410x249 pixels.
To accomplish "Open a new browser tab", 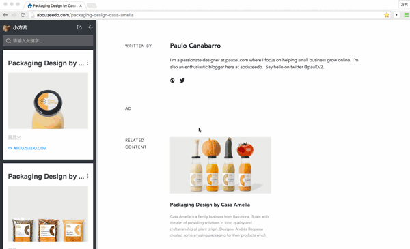I will pyautogui.click(x=92, y=5).
